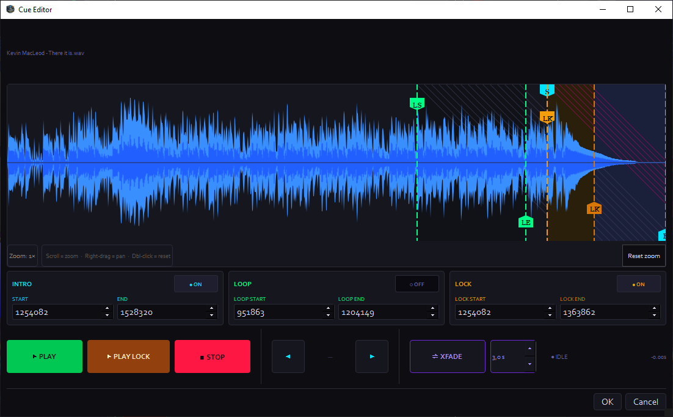Click the cyan S intro start marker
The height and width of the screenshot is (417, 673).
[x=547, y=90]
